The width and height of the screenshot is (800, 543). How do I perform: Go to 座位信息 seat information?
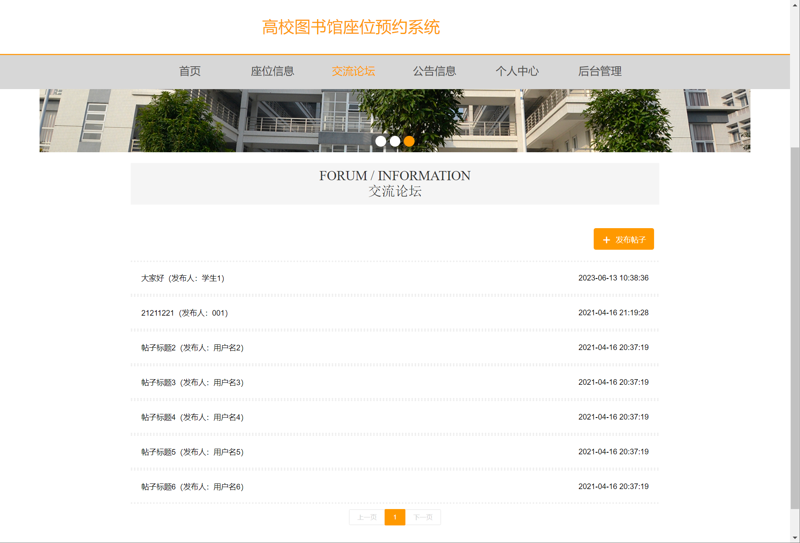pos(272,71)
